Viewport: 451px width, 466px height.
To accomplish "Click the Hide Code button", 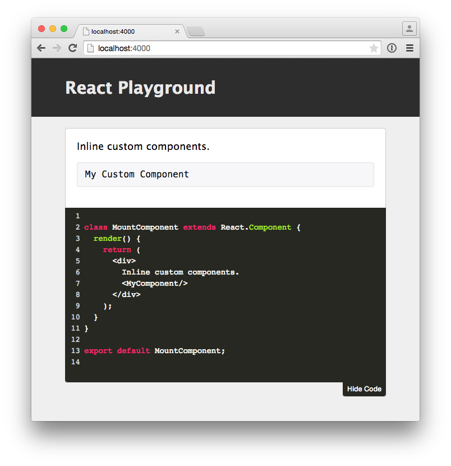I will tap(363, 389).
